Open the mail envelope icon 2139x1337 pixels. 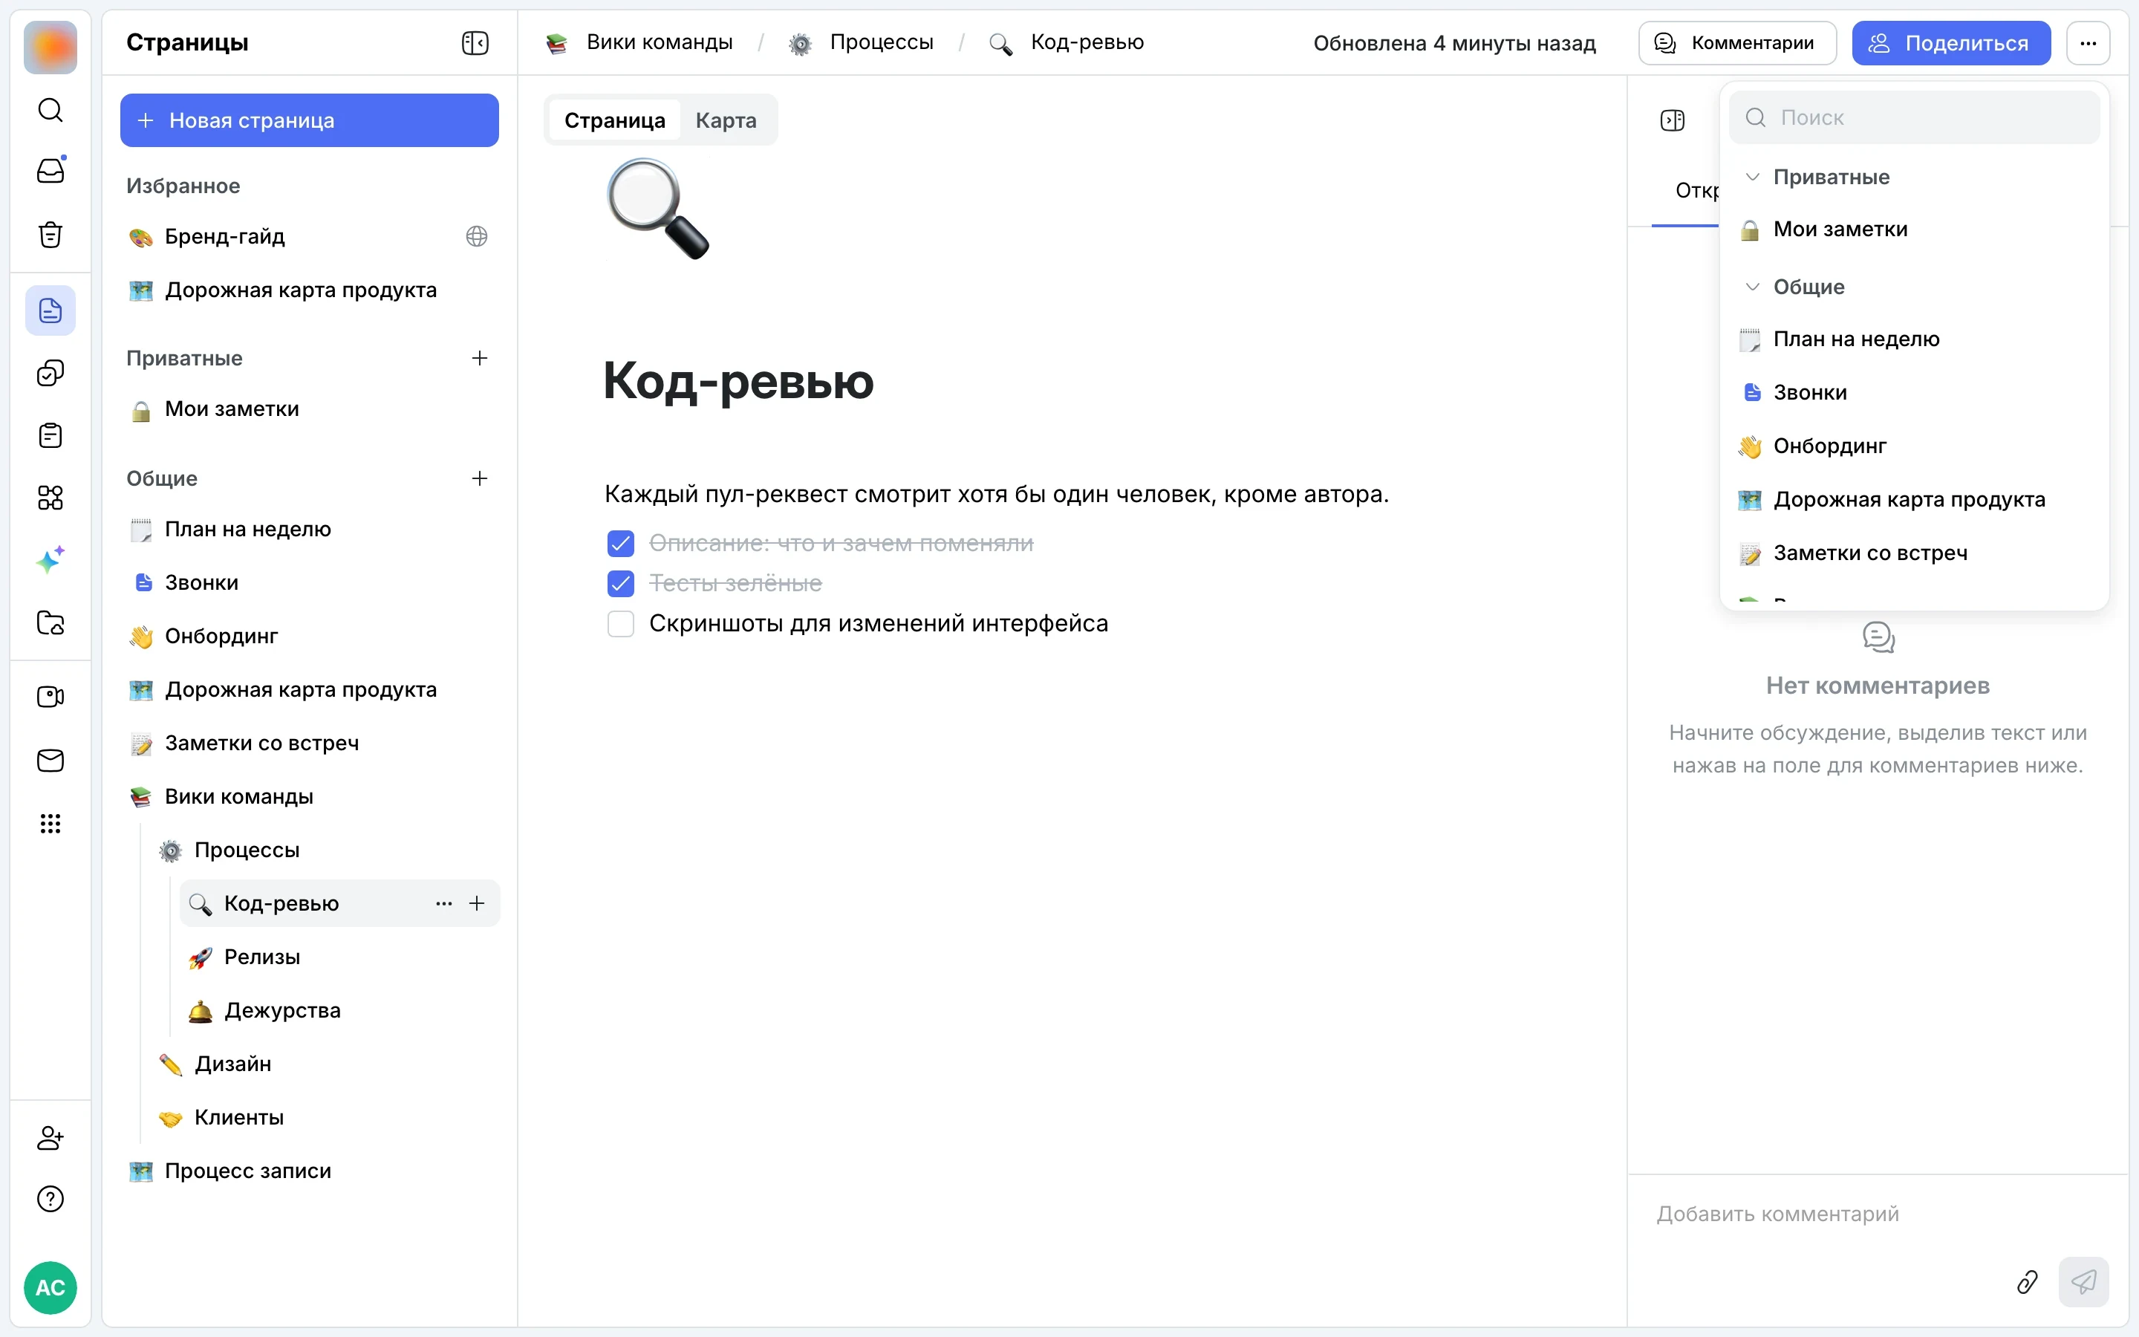(x=51, y=761)
